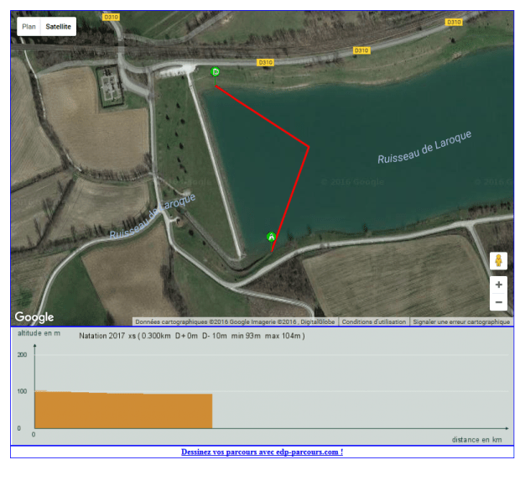Click the orange elevation profile area
The image size is (520, 486).
point(123,410)
